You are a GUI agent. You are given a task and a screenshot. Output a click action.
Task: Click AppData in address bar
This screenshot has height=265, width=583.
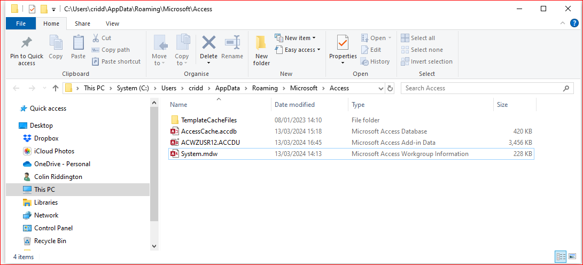(228, 88)
